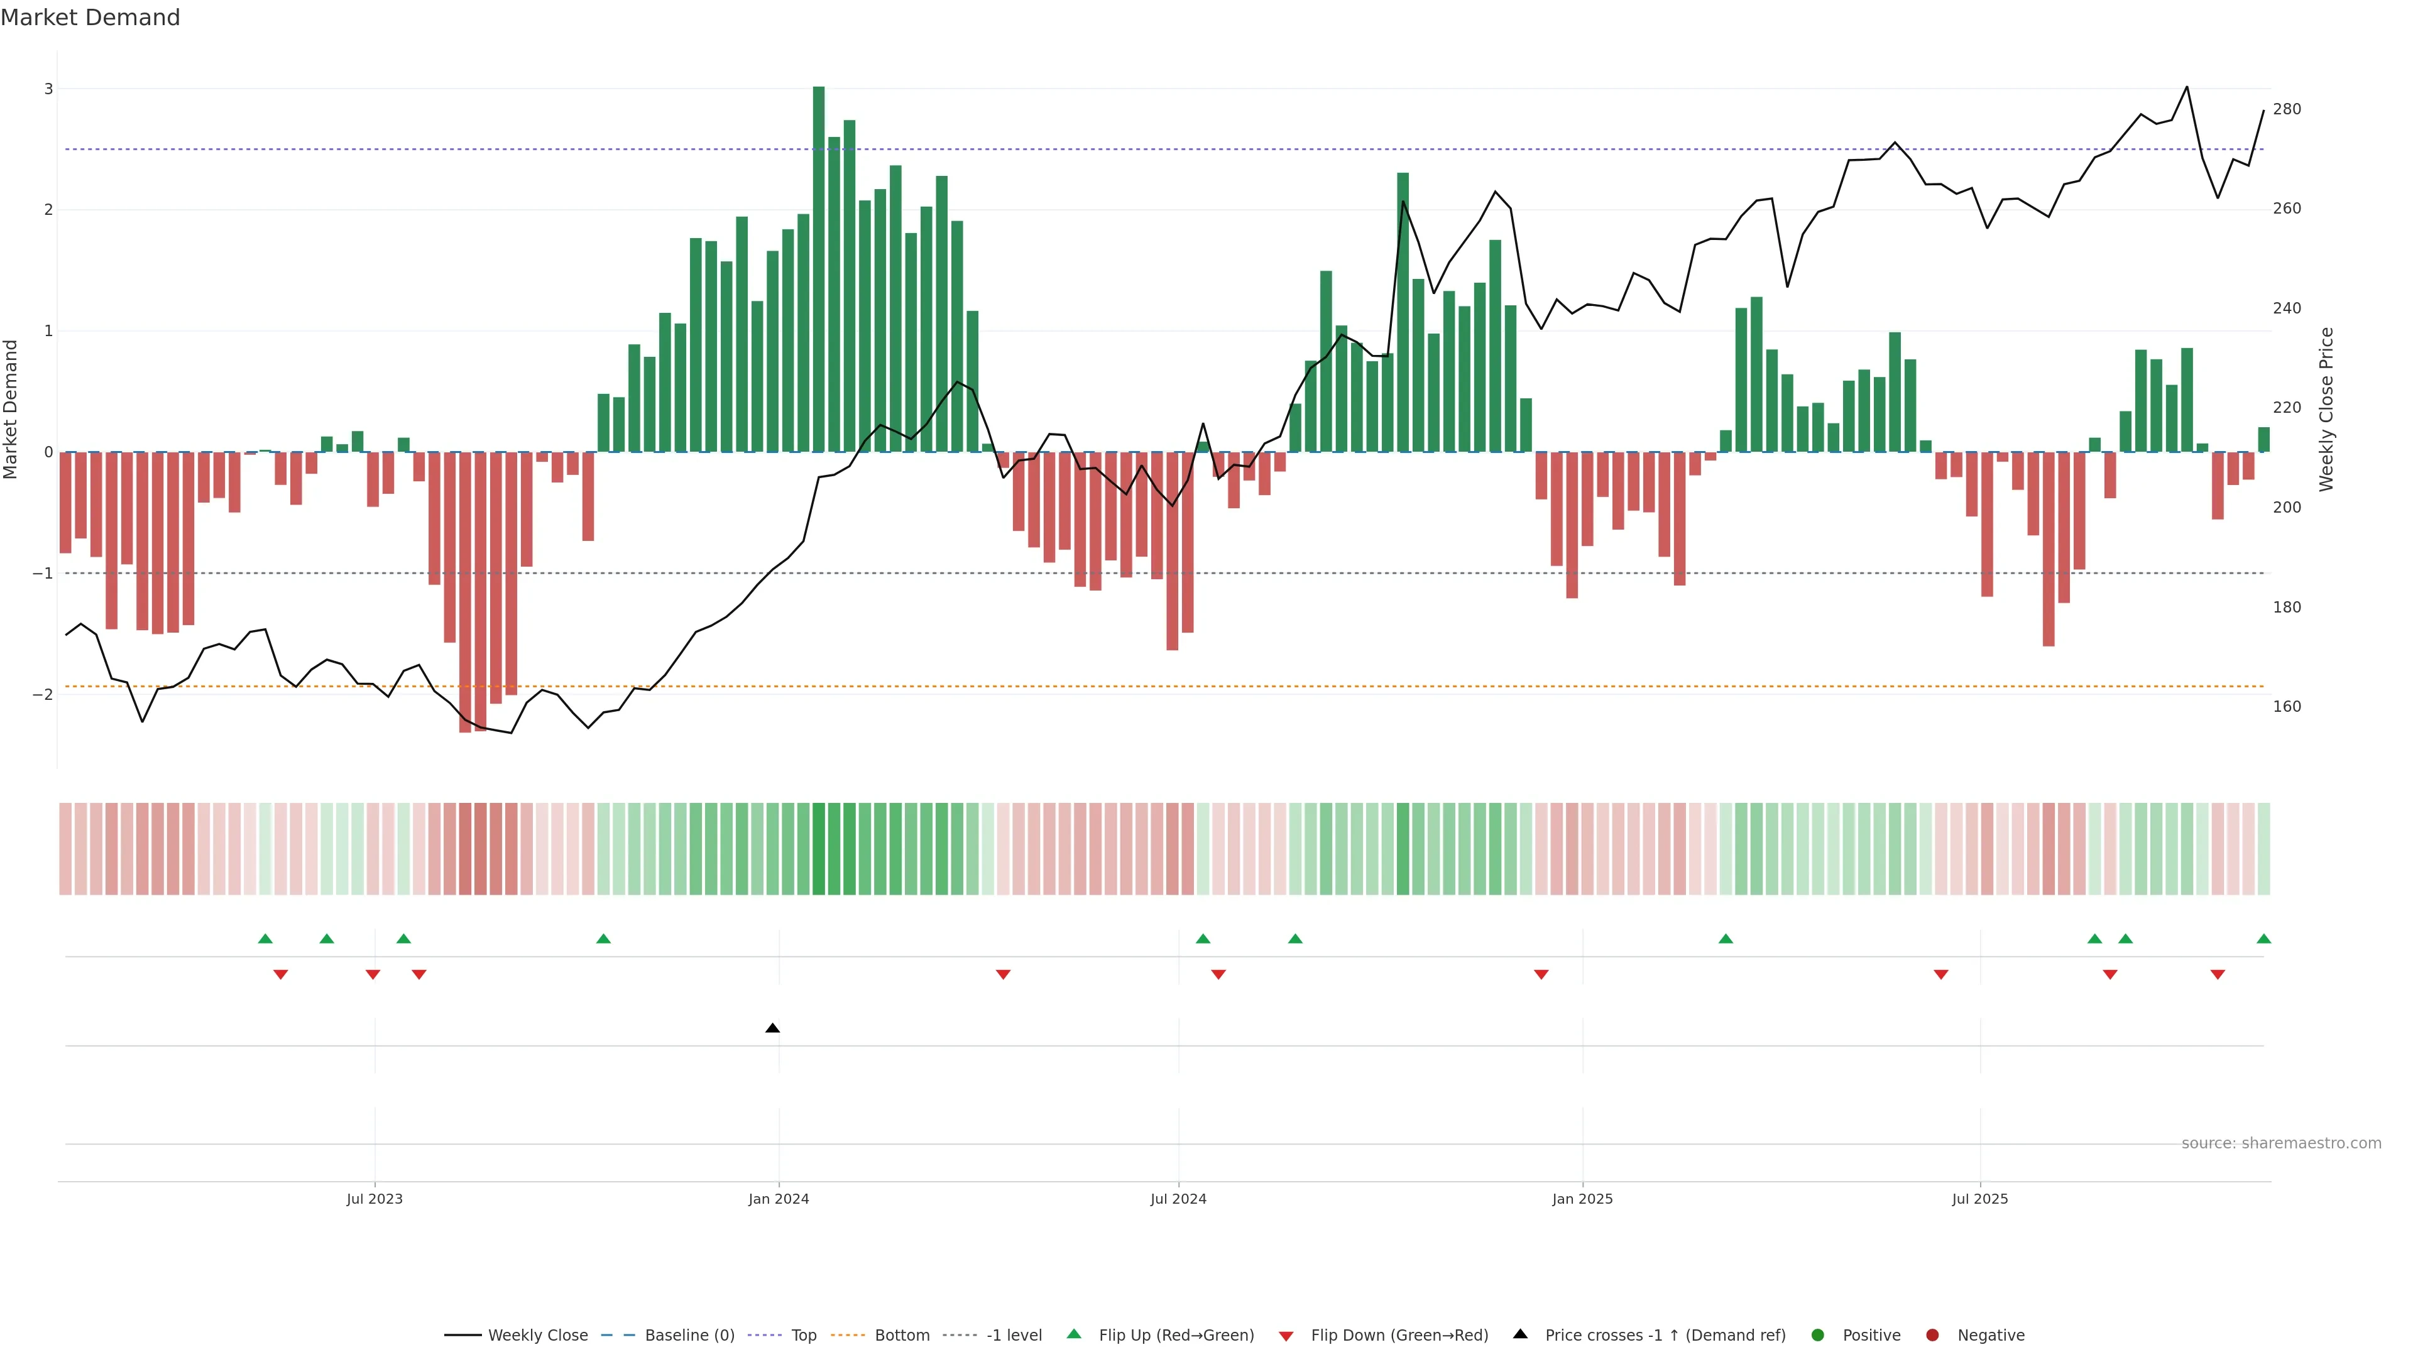
Task: Click the Market Demand chart title
Action: [x=90, y=18]
